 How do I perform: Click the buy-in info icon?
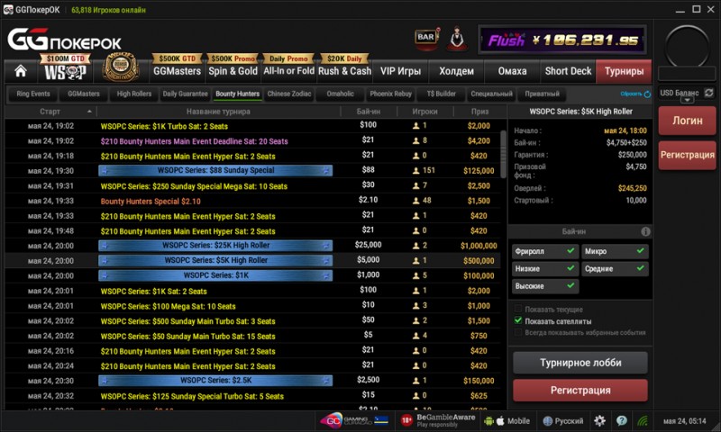click(645, 231)
